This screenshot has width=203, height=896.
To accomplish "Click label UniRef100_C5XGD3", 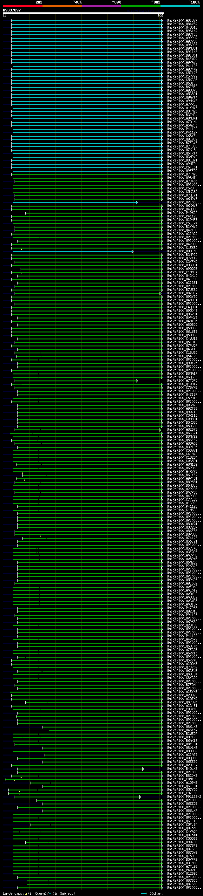I will (x=182, y=80).
